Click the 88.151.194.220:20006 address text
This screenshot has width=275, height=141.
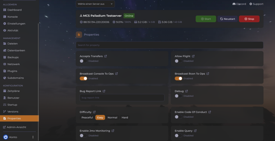(x=96, y=22)
